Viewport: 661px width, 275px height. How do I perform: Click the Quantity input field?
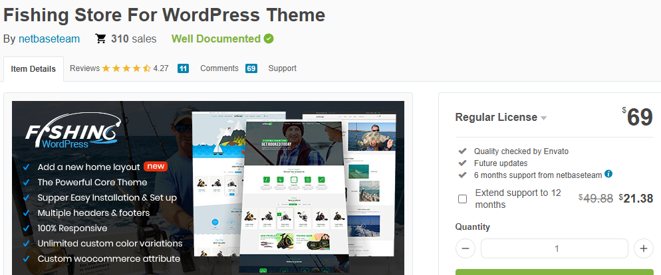555,248
